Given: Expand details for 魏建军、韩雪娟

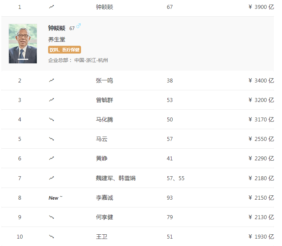Looking at the screenshot, I should [x=115, y=178].
